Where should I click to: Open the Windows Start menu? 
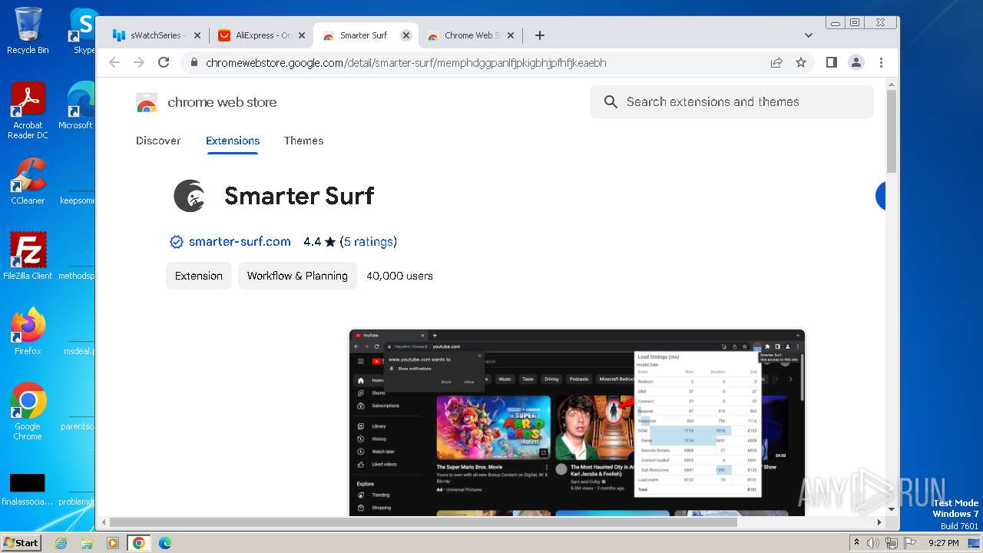pyautogui.click(x=21, y=543)
